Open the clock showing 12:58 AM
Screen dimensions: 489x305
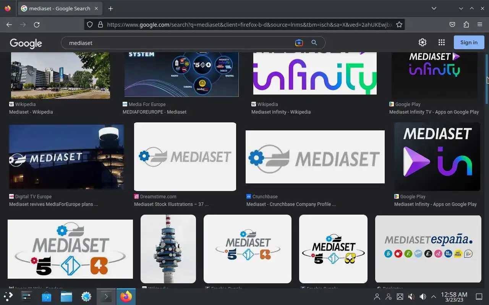point(454,297)
